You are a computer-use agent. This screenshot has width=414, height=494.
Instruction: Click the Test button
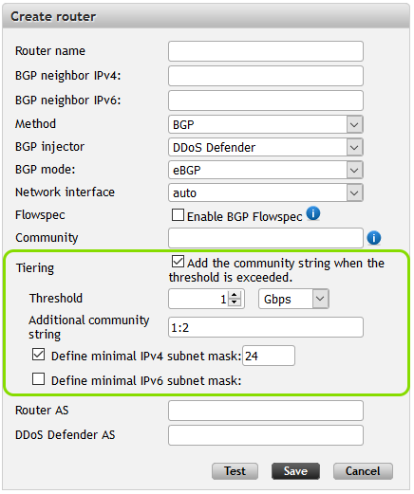(x=235, y=471)
